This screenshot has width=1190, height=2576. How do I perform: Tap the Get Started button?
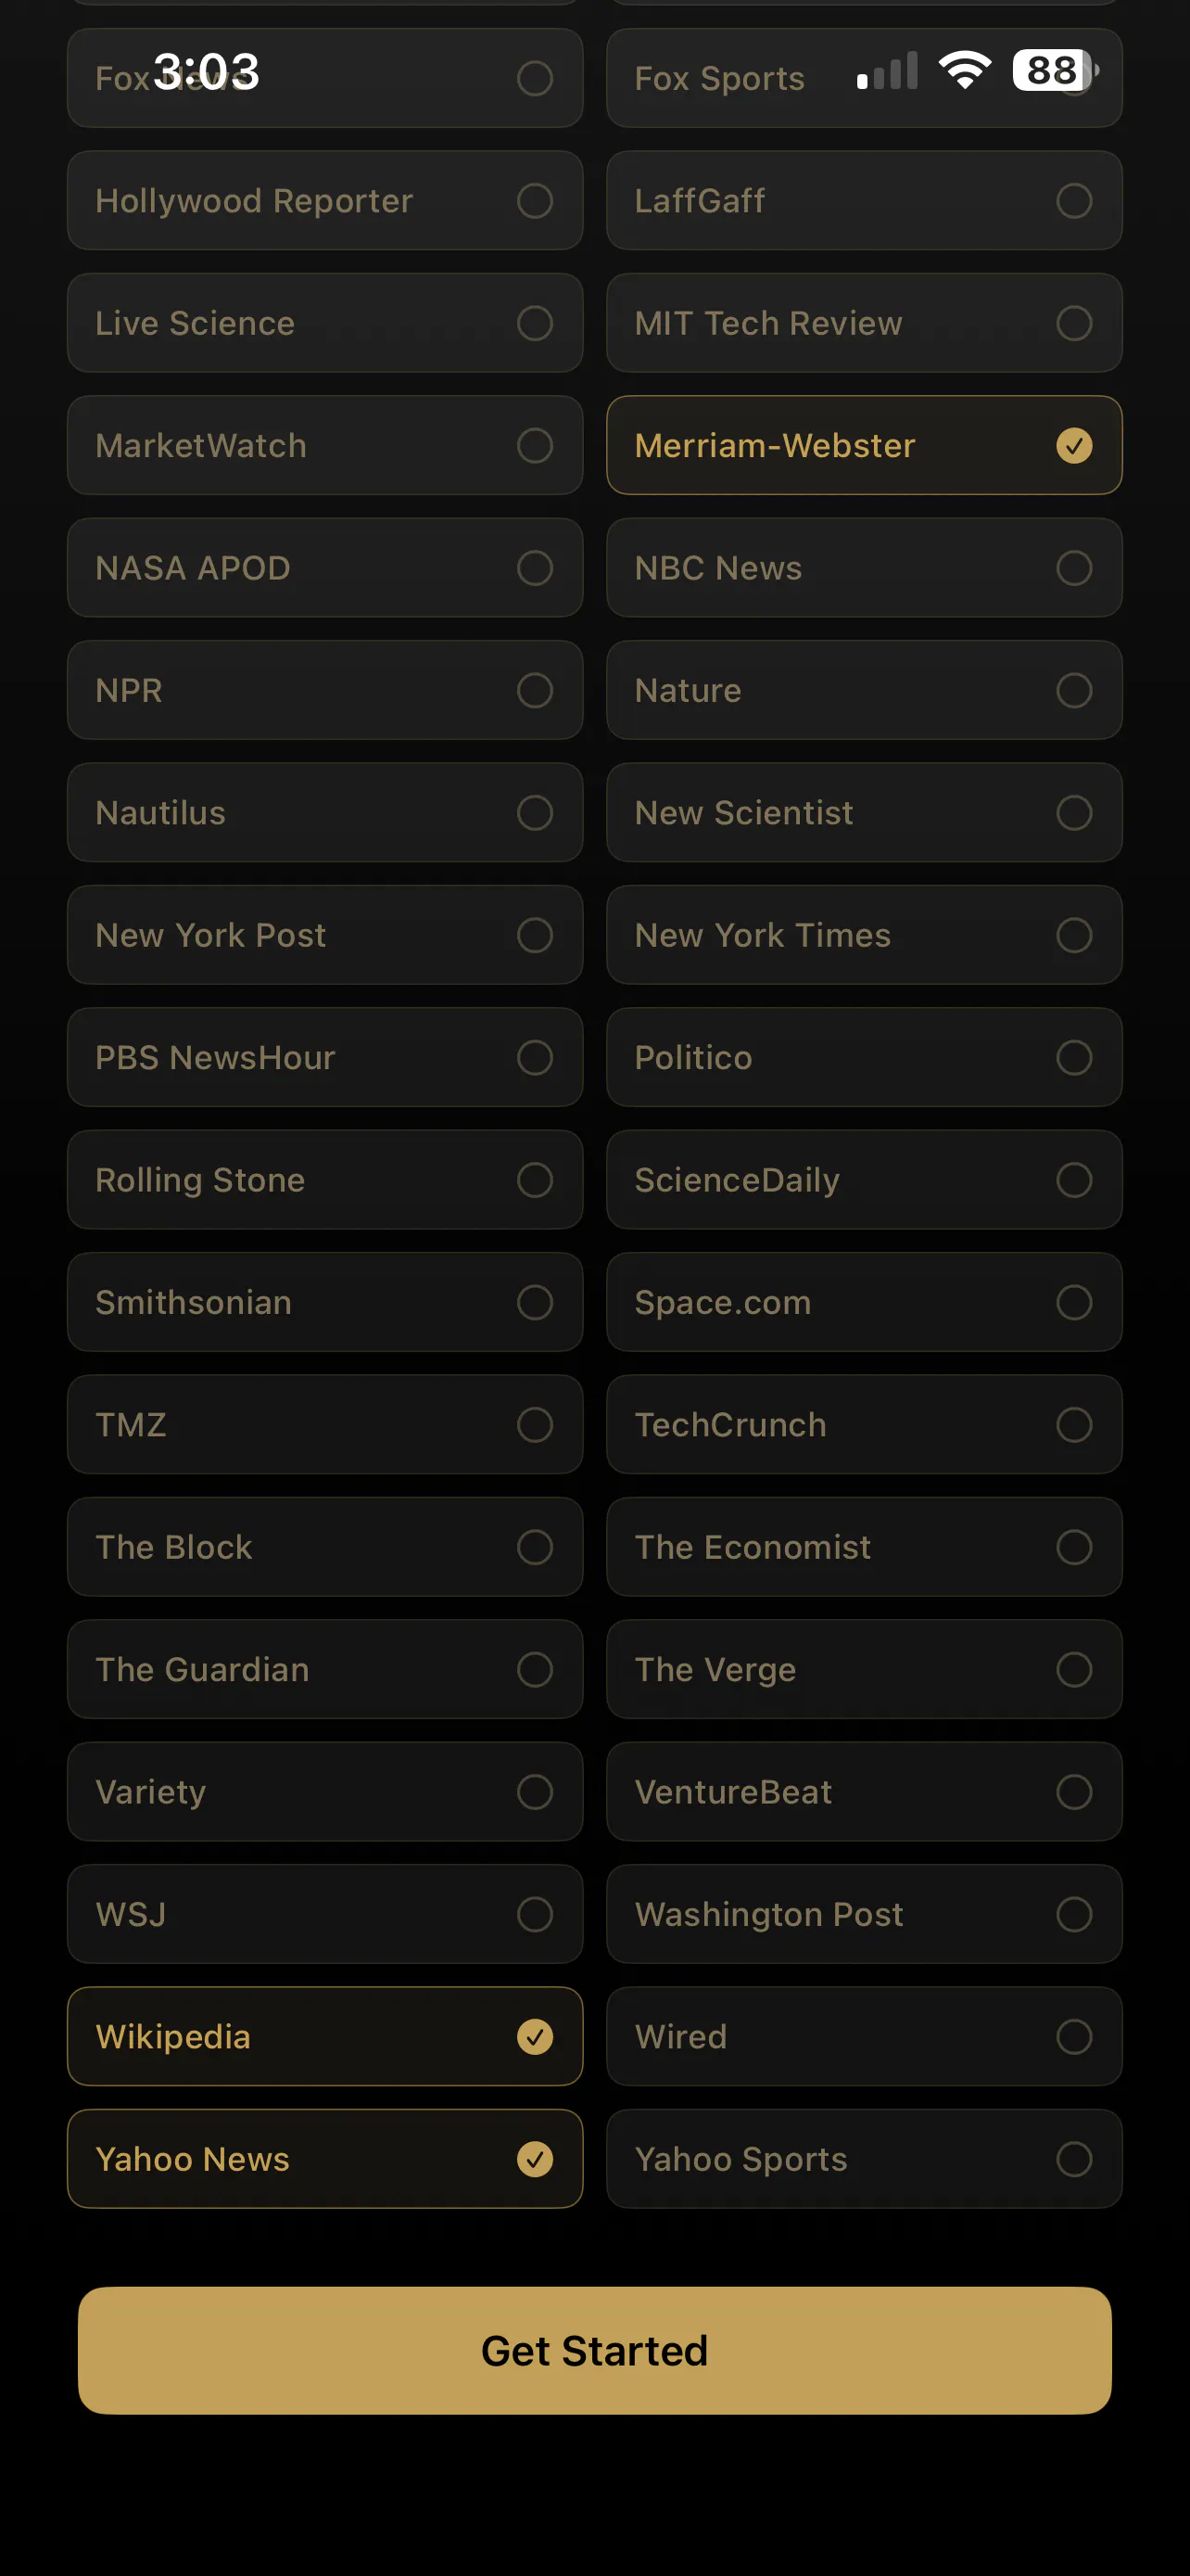click(x=594, y=2350)
